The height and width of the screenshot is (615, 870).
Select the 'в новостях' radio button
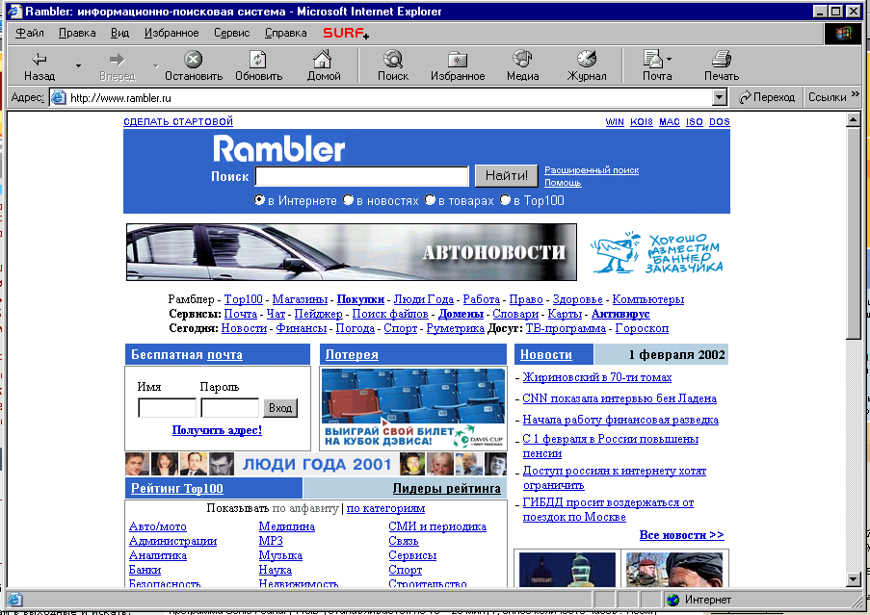(348, 199)
